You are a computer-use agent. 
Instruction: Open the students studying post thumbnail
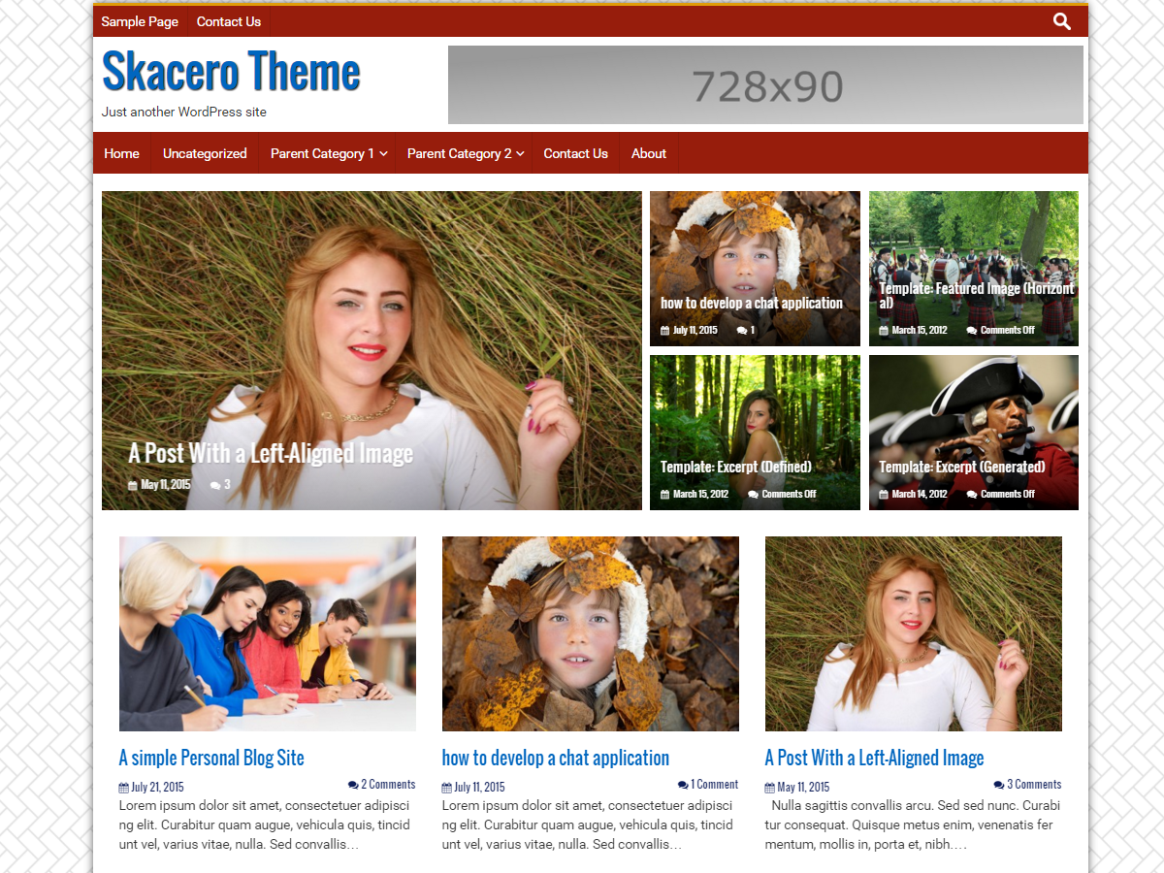tap(268, 633)
